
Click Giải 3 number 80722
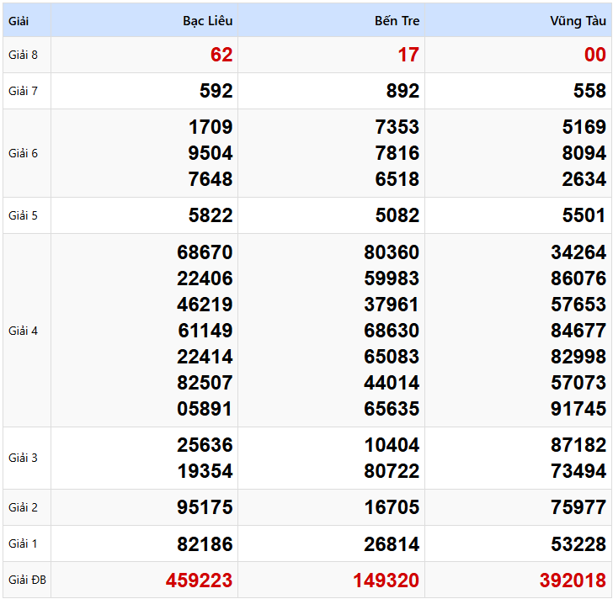[392, 471]
